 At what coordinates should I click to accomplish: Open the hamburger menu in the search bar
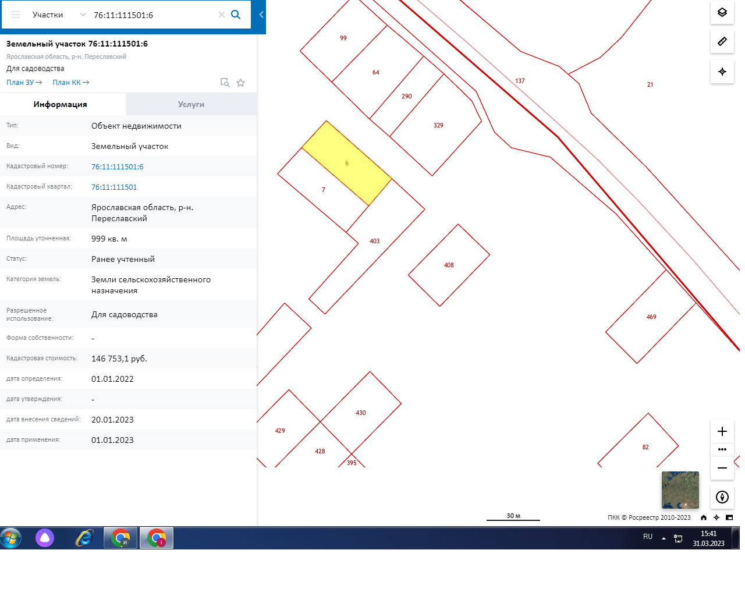(16, 15)
